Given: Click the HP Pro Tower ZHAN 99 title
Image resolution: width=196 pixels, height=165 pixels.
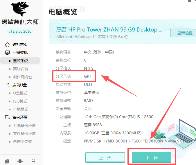Looking at the screenshot, I should coord(109,29).
